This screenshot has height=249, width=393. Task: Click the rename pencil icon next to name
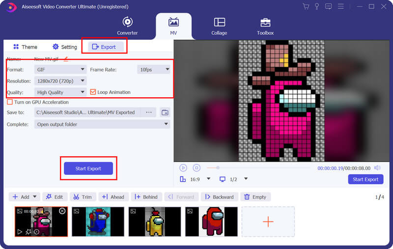click(66, 59)
